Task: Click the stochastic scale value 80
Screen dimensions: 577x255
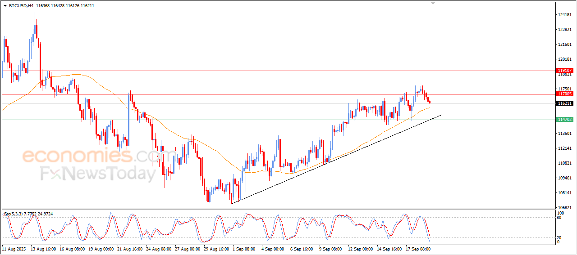Action: click(560, 218)
